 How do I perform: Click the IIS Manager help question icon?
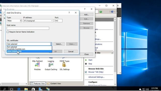112,12
